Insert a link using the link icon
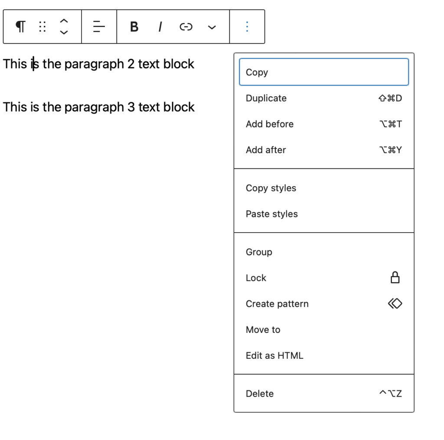The height and width of the screenshot is (440, 444). point(186,27)
